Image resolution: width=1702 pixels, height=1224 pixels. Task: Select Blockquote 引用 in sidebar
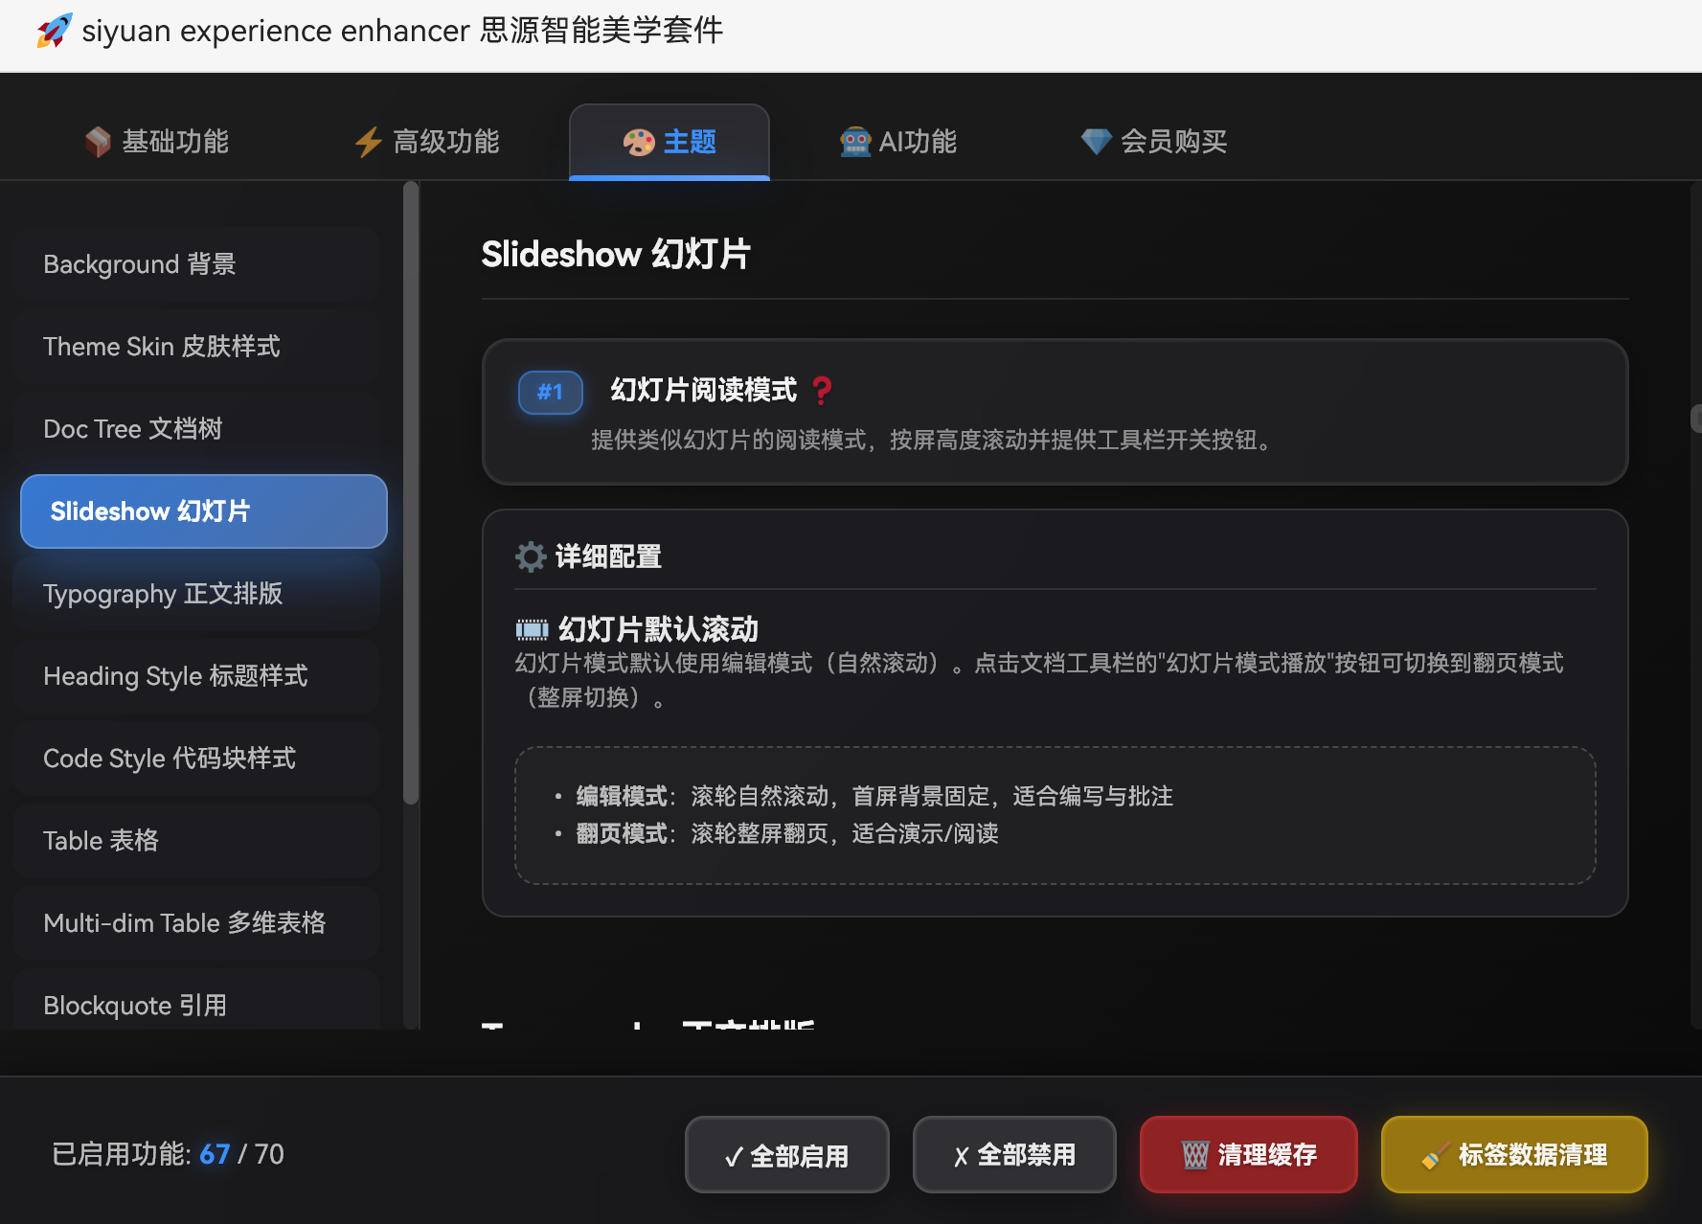197,1001
